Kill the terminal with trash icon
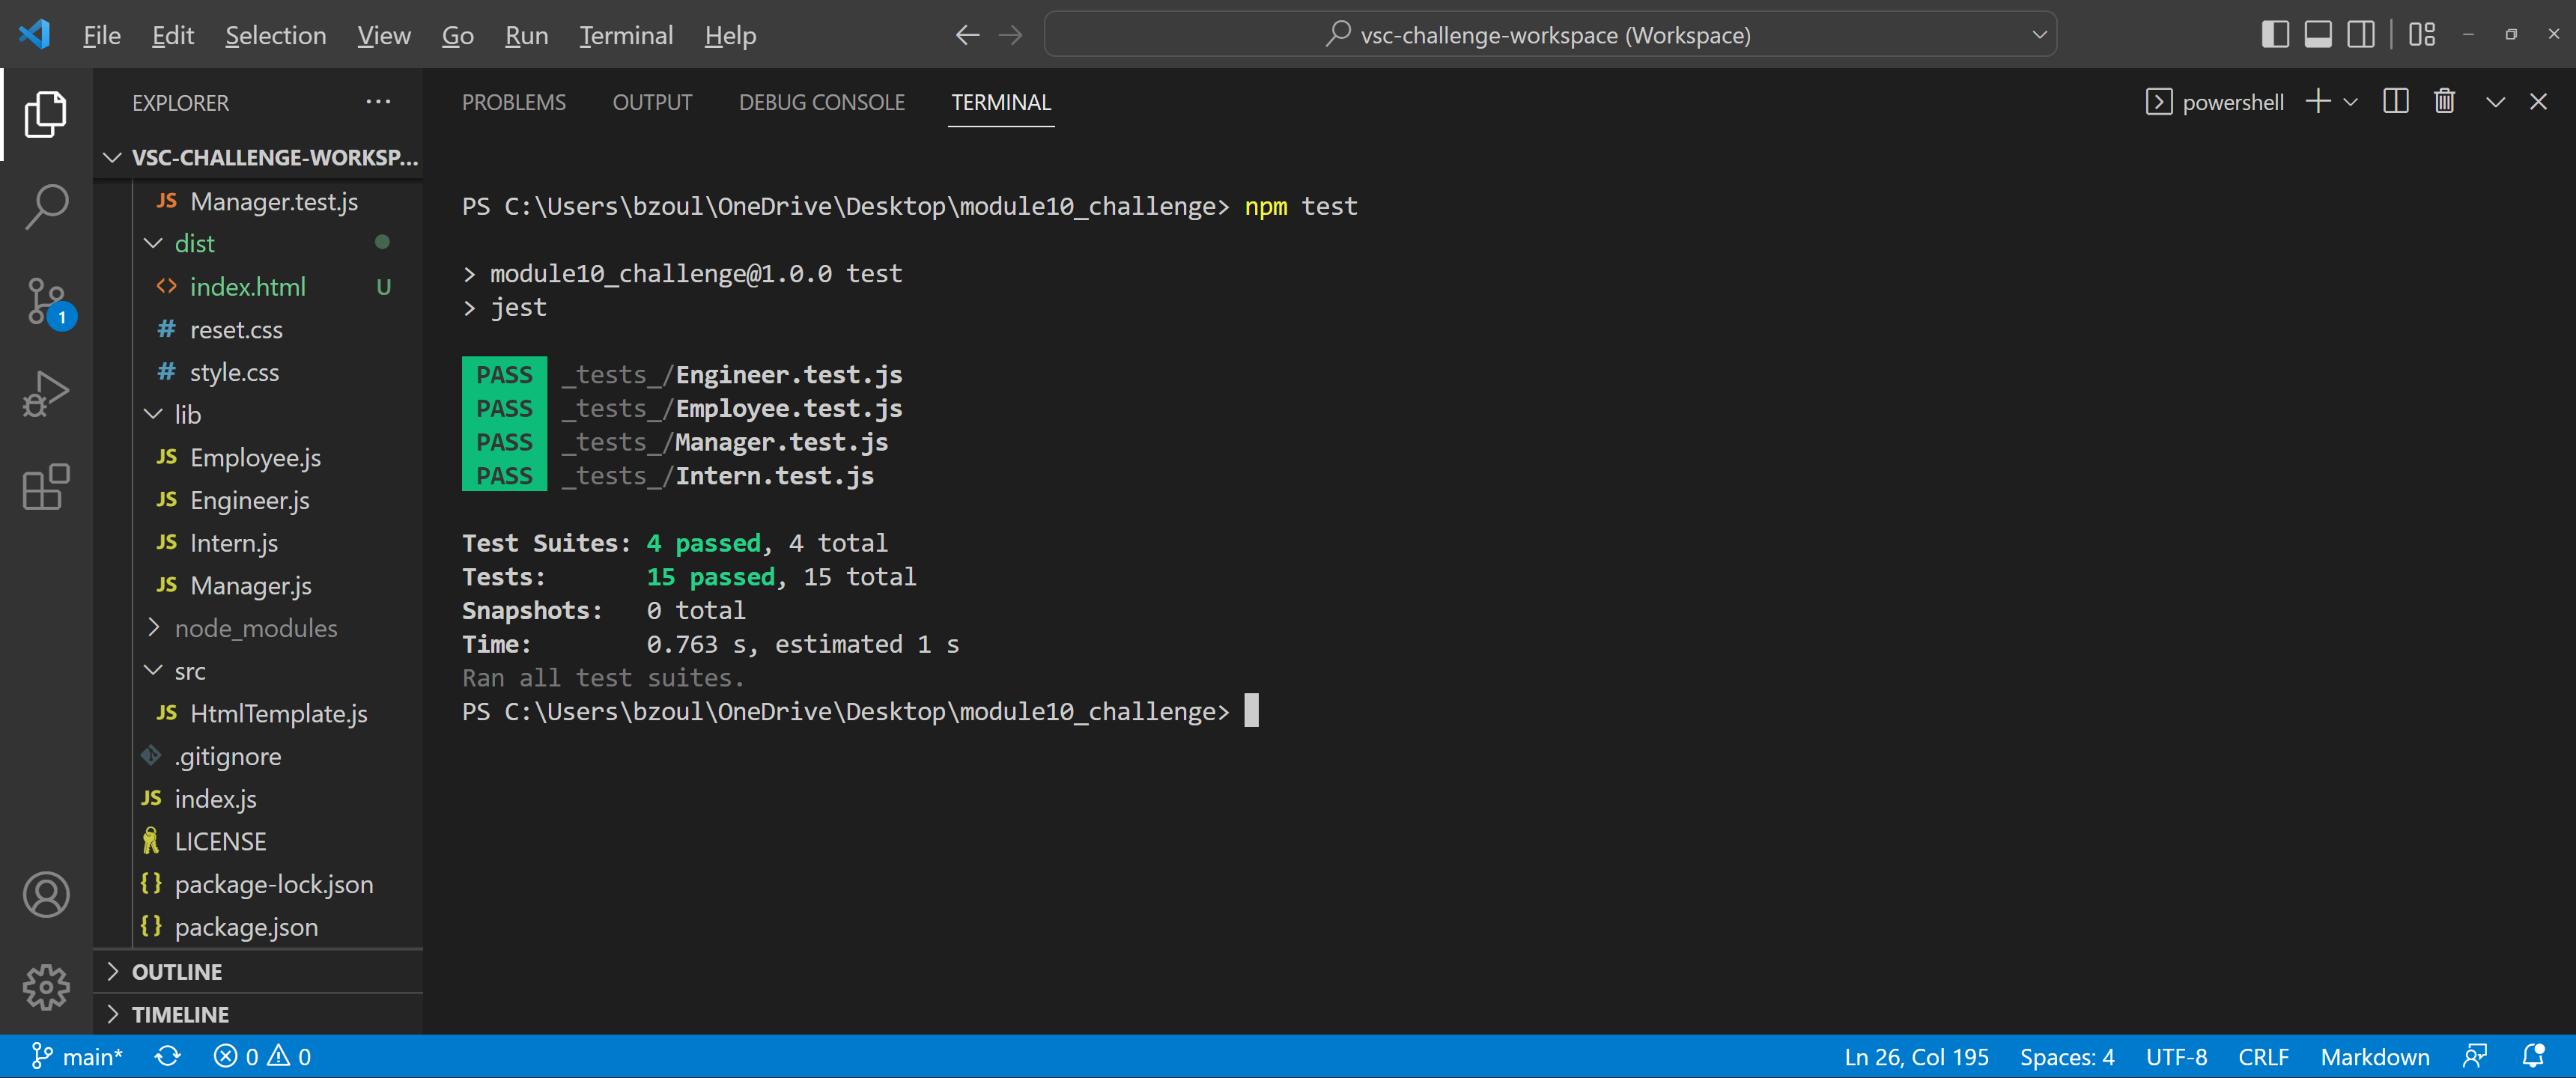The width and height of the screenshot is (2576, 1078). click(2444, 102)
